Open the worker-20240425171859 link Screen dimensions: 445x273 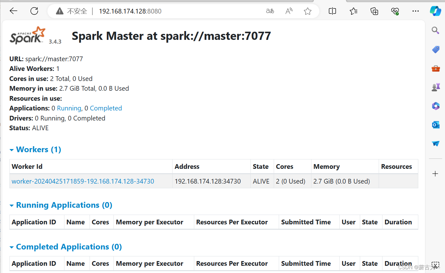[83, 181]
